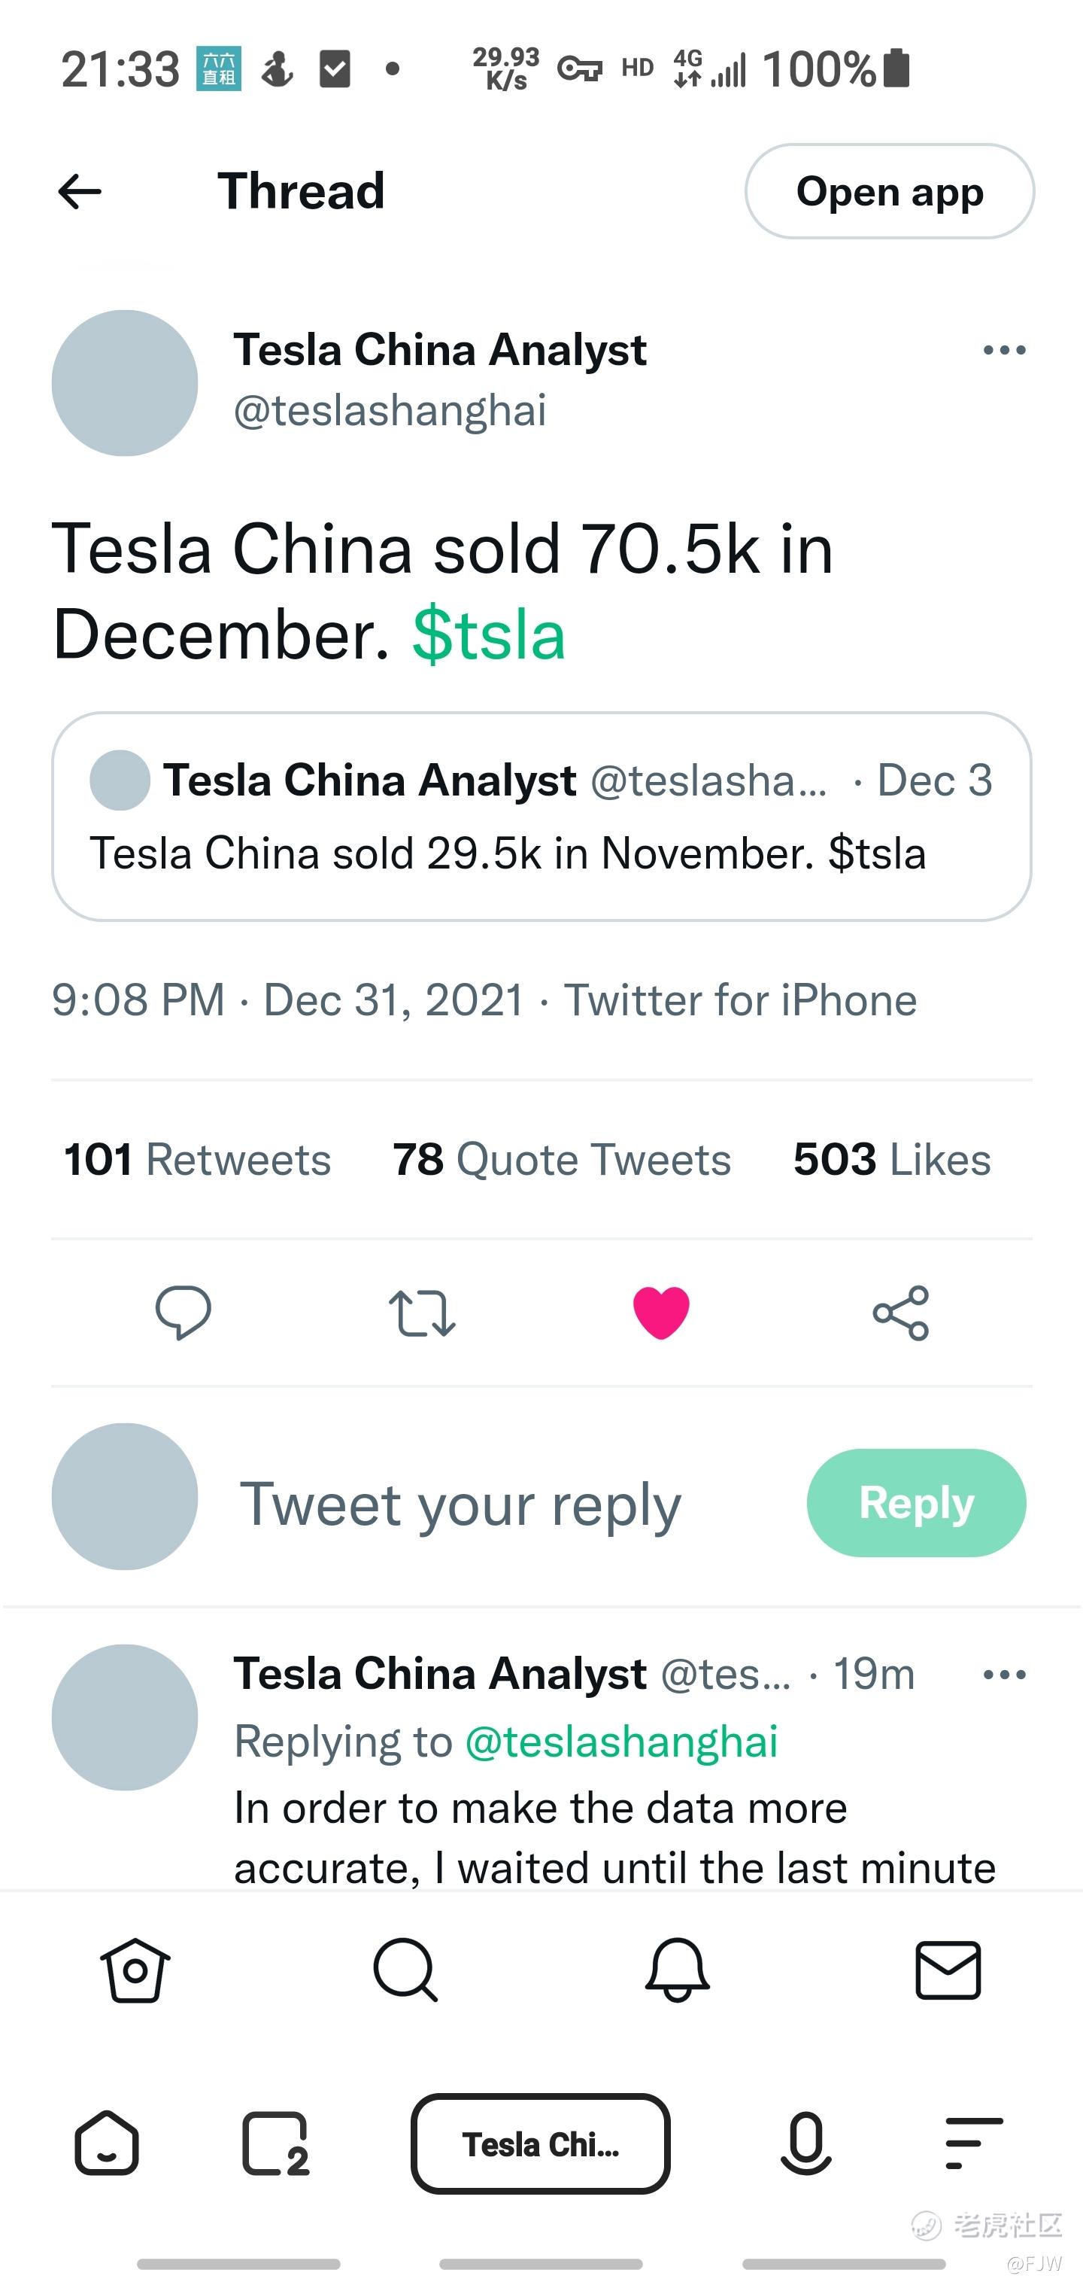Tap the reply speech bubble icon
Image resolution: width=1083 pixels, height=2288 pixels.
point(183,1312)
